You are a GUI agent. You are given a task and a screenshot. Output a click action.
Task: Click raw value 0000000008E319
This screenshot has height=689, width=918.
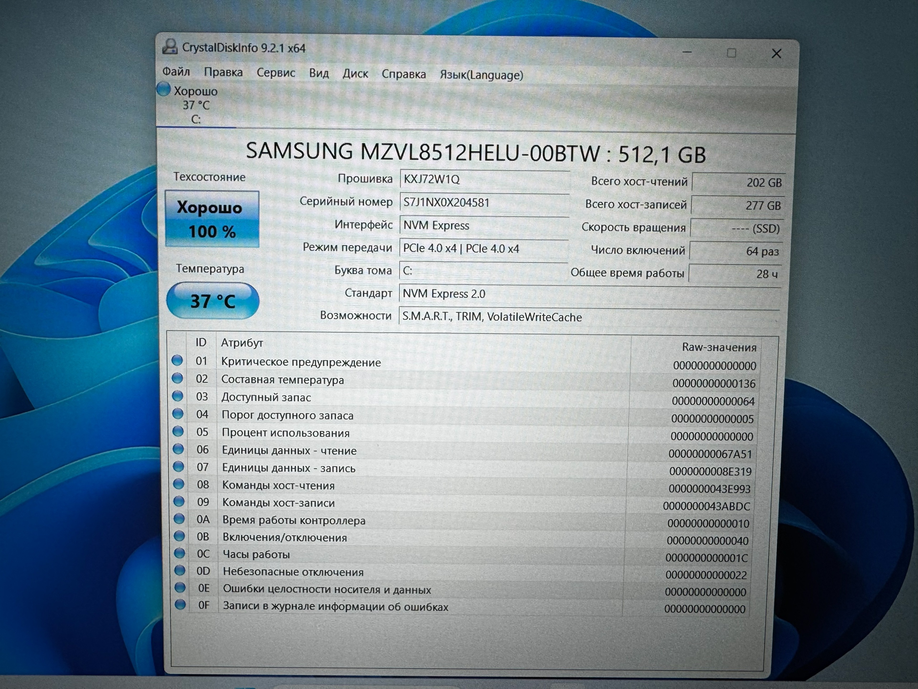(x=710, y=472)
